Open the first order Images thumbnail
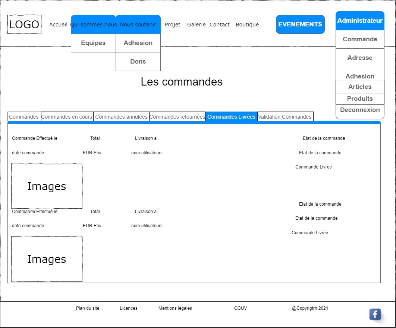The height and width of the screenshot is (328, 396). (47, 186)
